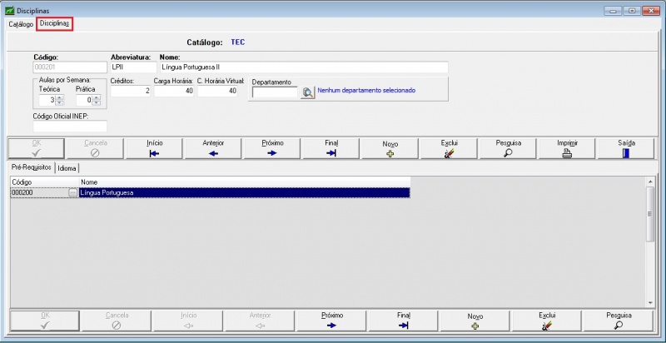The height and width of the screenshot is (343, 666).
Task: Jump to last record with upper Final
Action: [x=331, y=148]
